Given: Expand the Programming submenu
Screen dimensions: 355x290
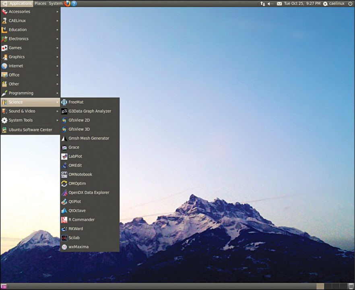Looking at the screenshot, I should (21, 93).
